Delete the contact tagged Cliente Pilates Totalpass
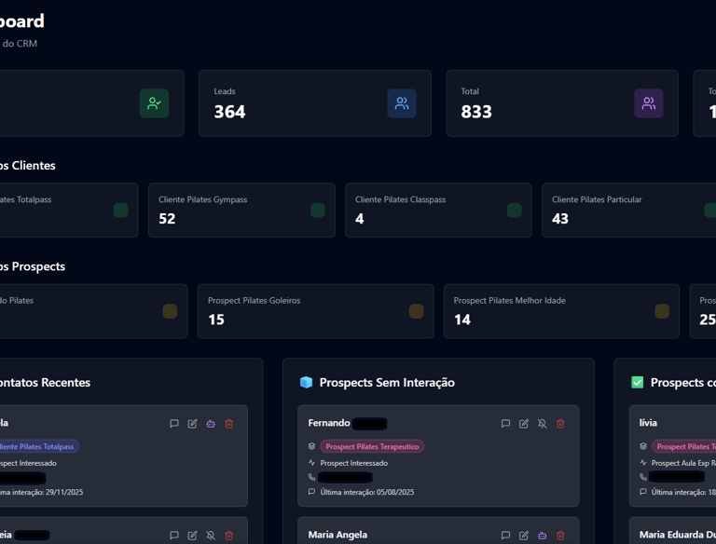716x544 pixels. tap(229, 424)
